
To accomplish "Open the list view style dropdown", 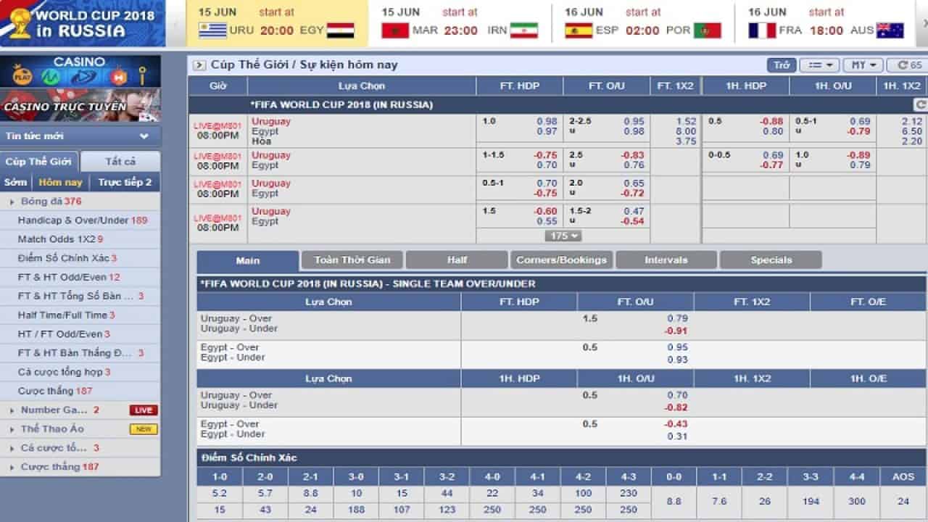I will point(820,65).
